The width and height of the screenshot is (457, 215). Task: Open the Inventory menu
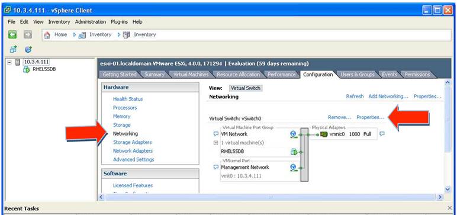tap(59, 22)
